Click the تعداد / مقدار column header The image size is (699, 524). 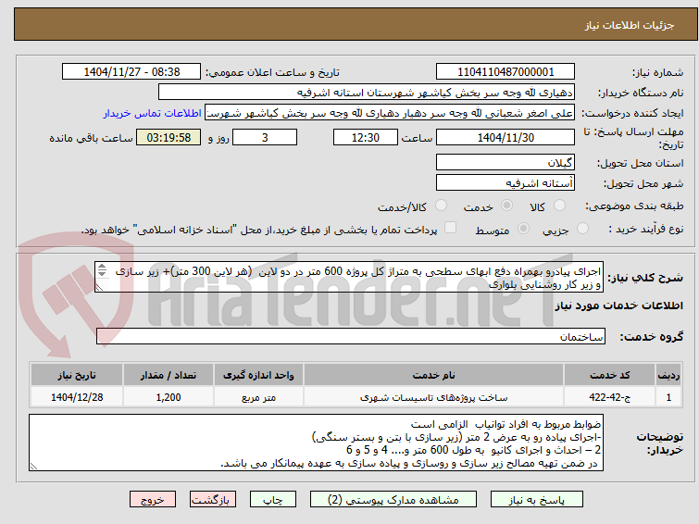(x=169, y=375)
